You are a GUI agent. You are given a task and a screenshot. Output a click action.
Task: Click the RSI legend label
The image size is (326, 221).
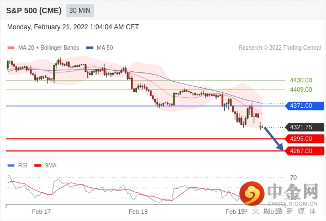(23, 166)
